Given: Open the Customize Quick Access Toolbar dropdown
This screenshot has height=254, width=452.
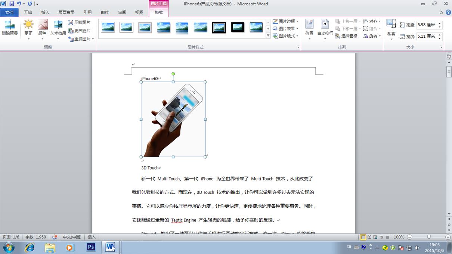Looking at the screenshot, I should [37, 4].
